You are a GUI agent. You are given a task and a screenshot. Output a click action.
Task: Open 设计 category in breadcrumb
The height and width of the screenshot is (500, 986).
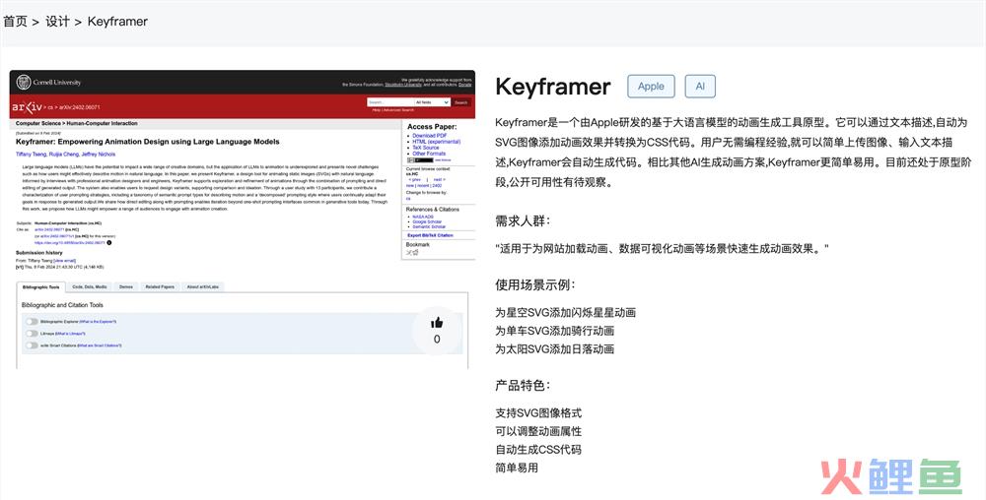pyautogui.click(x=58, y=22)
